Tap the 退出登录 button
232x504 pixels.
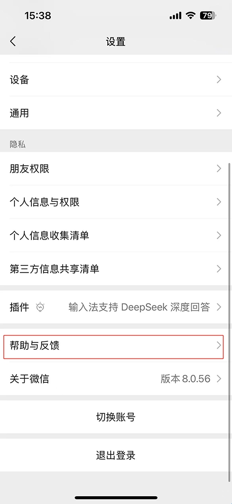click(116, 455)
